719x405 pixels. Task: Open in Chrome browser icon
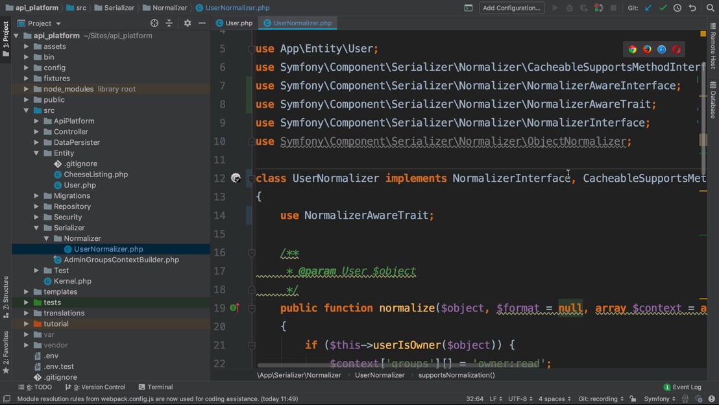tap(633, 49)
